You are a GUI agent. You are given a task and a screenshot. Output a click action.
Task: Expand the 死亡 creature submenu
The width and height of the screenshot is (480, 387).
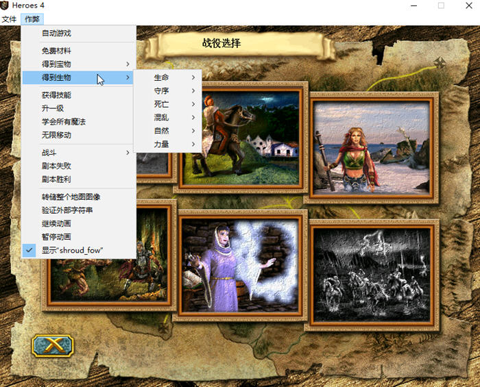[167, 104]
